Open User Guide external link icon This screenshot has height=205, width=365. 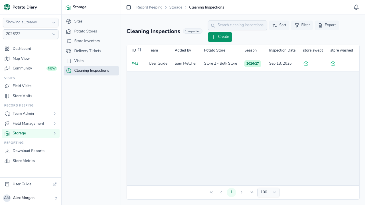point(55,184)
